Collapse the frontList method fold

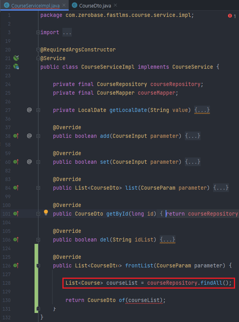[x=38, y=266]
